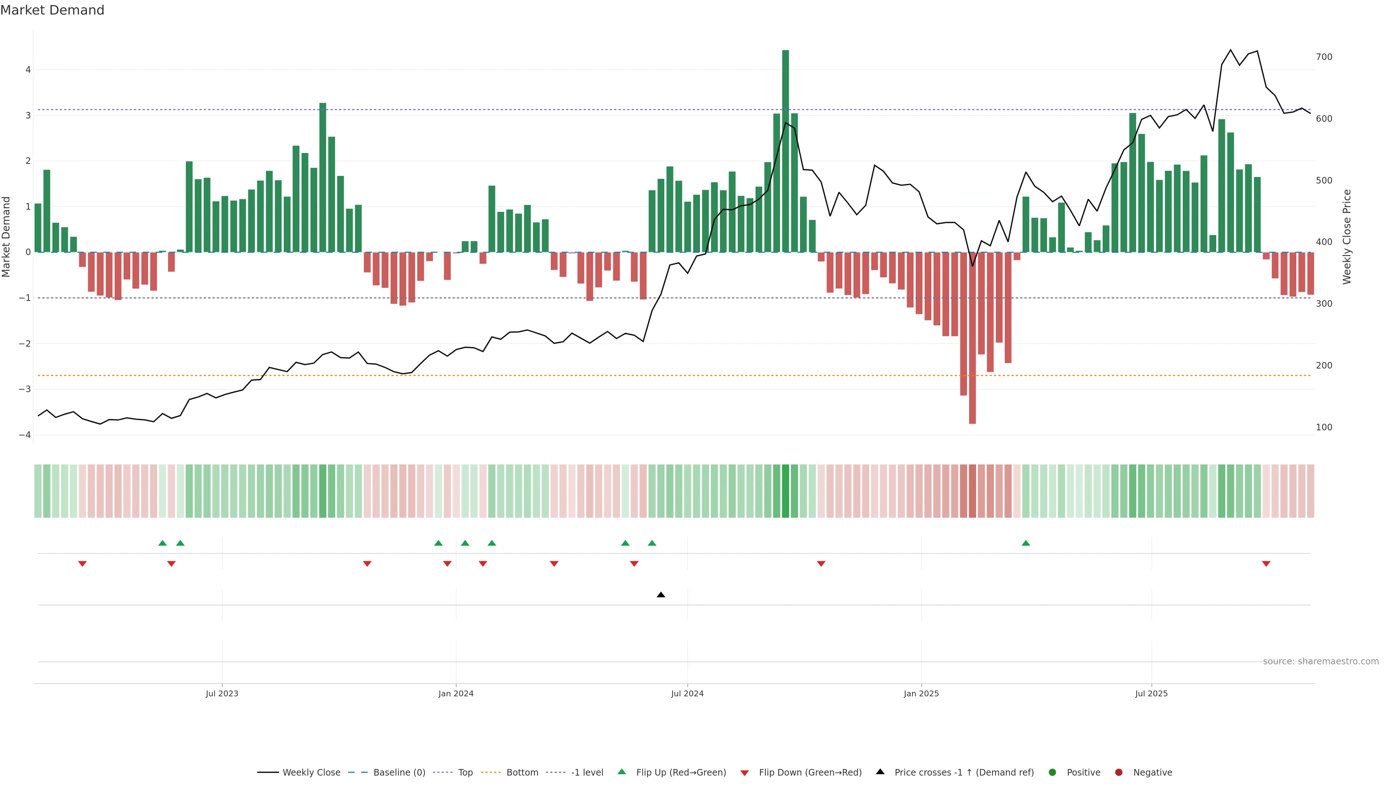Click the Flip Up green triangle legend icon
The image size is (1397, 785).
[622, 772]
